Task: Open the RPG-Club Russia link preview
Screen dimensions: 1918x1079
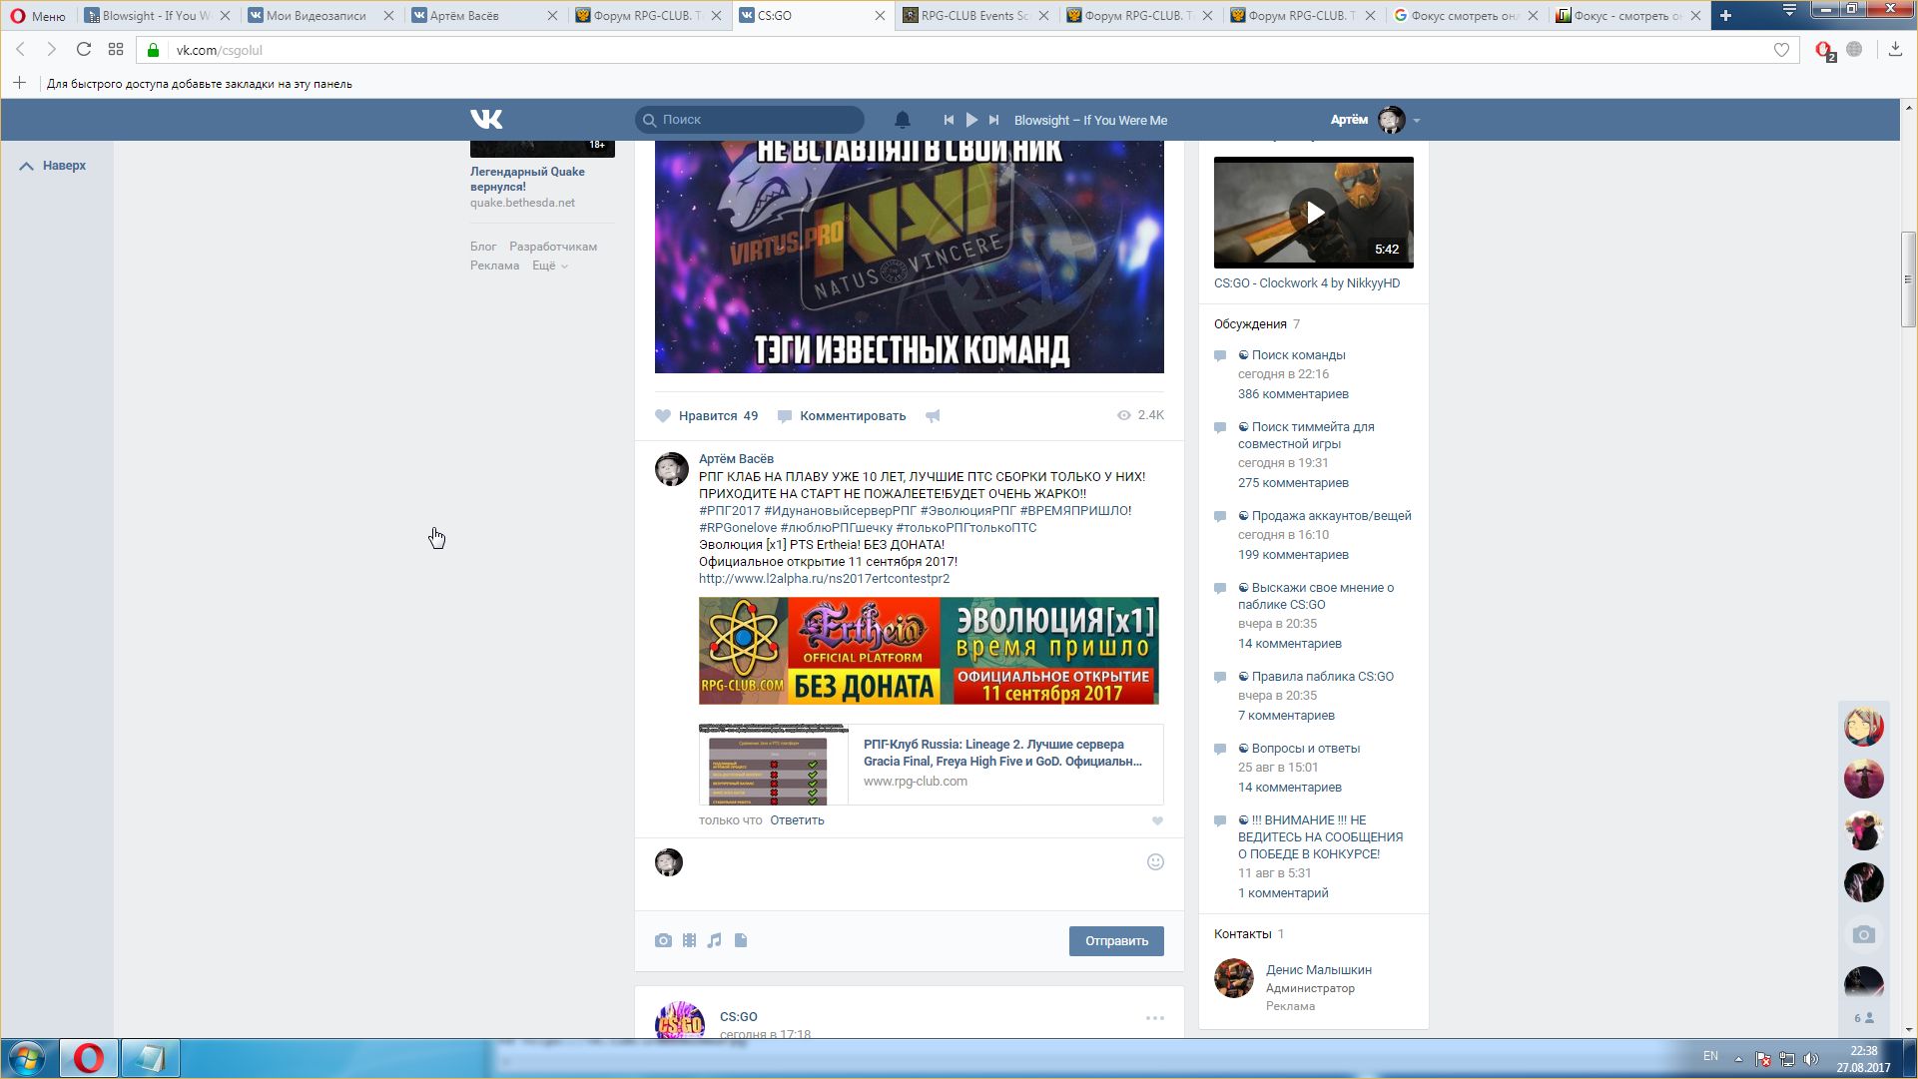Action: pyautogui.click(x=931, y=765)
